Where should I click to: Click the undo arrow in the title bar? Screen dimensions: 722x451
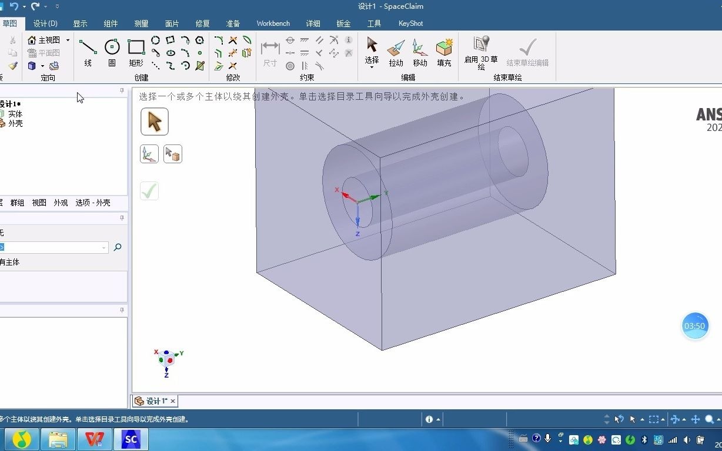[x=14, y=6]
